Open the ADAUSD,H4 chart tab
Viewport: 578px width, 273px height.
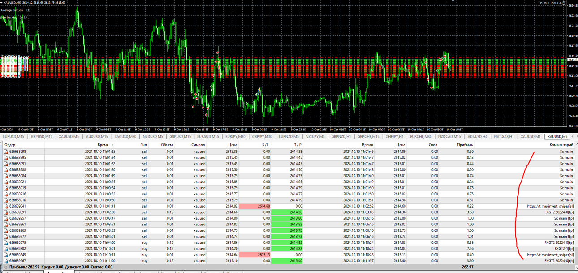(x=477, y=137)
